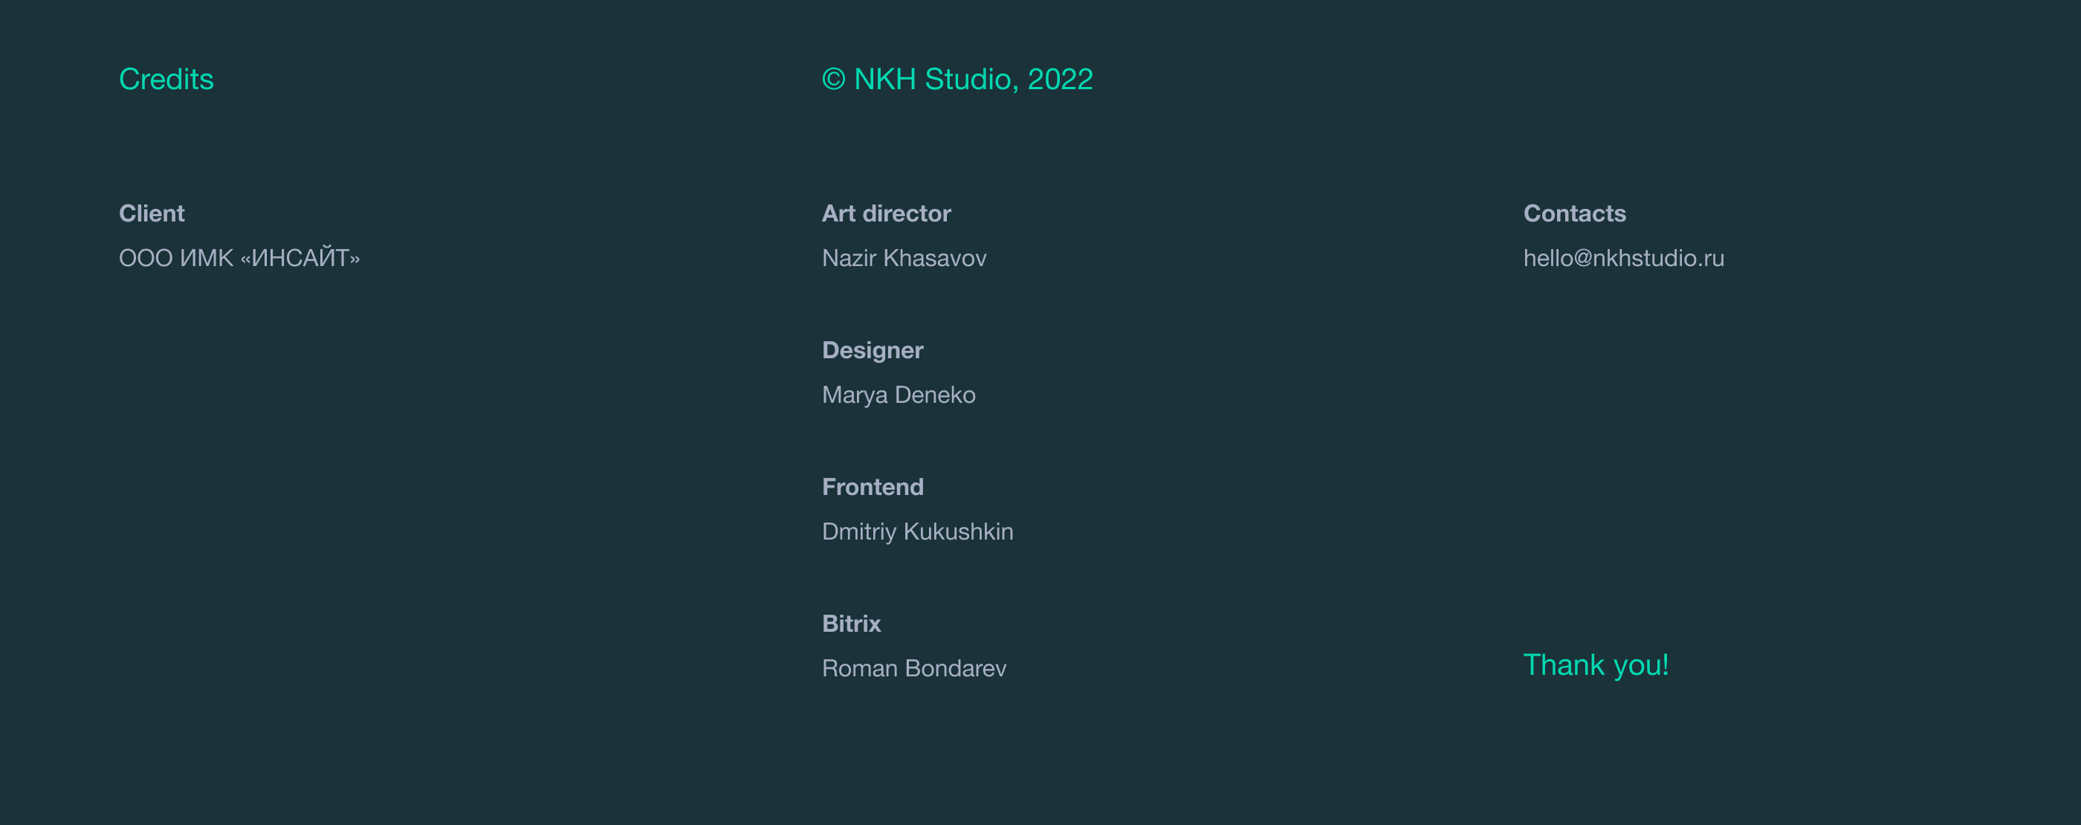The image size is (2081, 825).
Task: Click the surname Deneko
Action: 935,395
